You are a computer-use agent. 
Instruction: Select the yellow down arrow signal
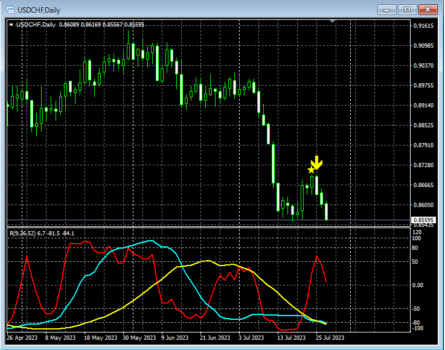(316, 163)
